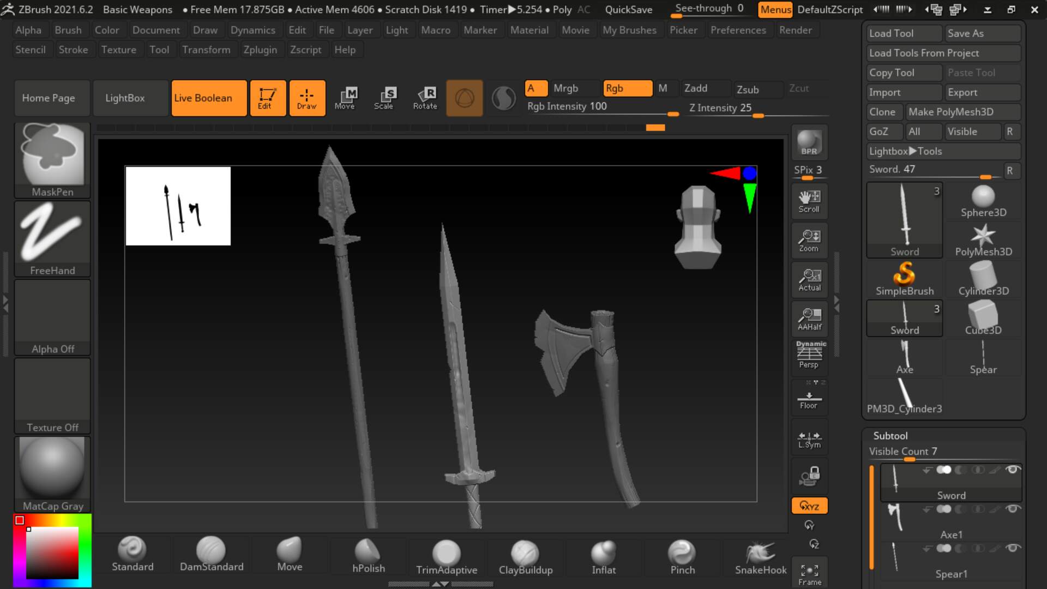Click the BPR render icon
Viewport: 1047px width, 589px height.
click(x=809, y=143)
